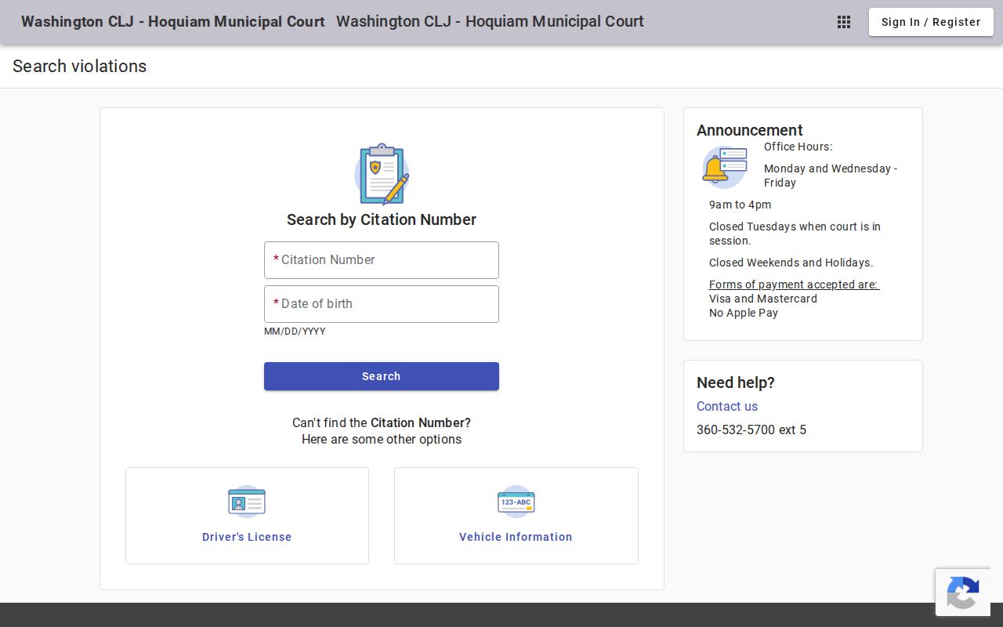
Task: Click the 'Forms of payment accepted are:' text
Action: pos(795,285)
